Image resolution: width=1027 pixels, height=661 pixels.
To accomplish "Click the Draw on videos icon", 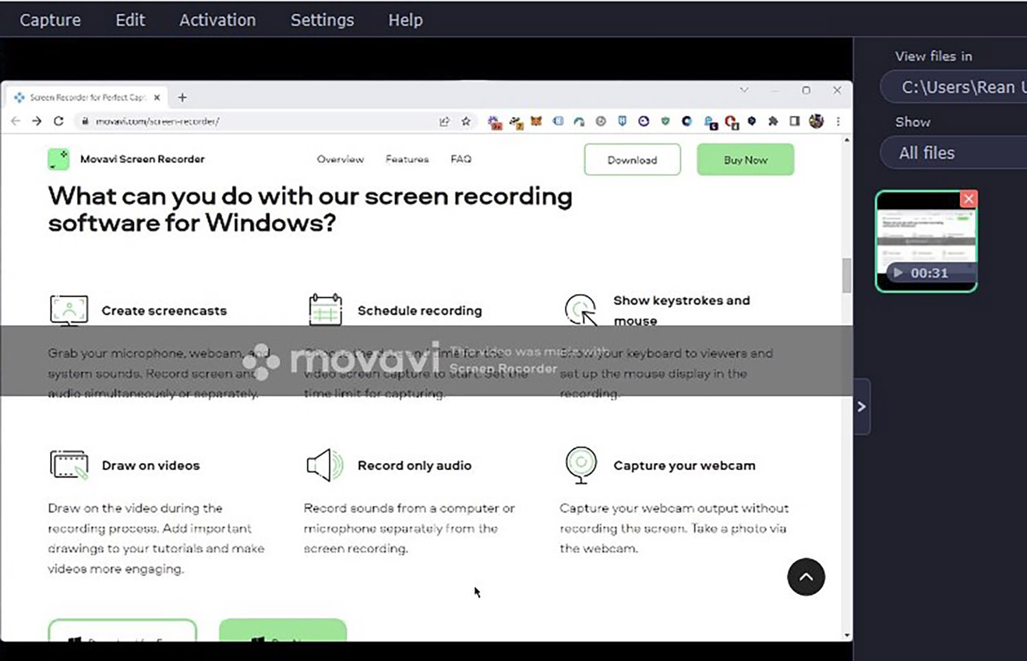I will [68, 465].
